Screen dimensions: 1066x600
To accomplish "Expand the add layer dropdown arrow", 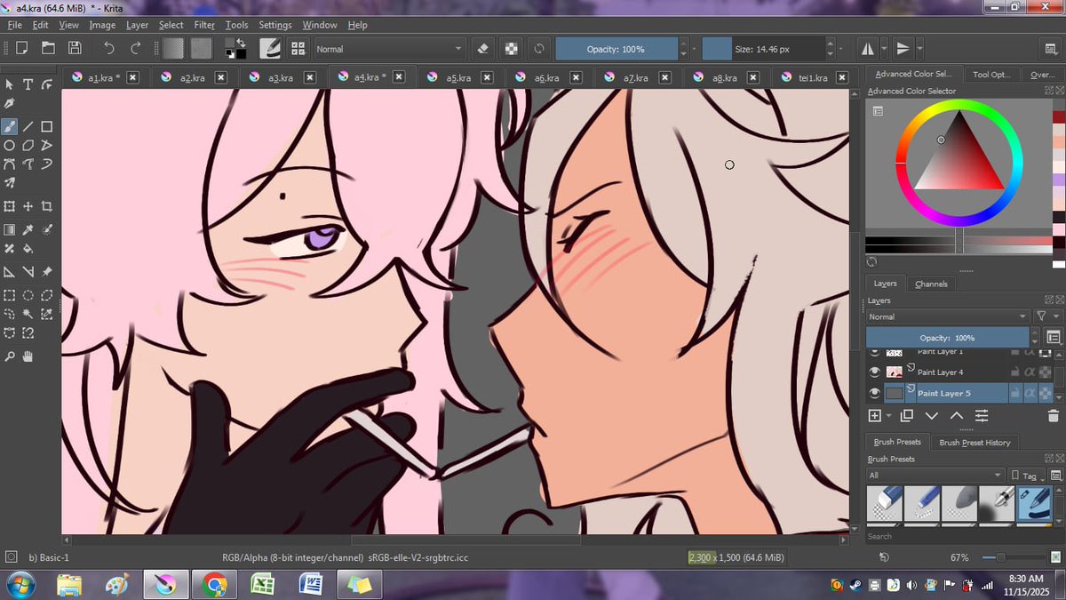I will (x=889, y=416).
